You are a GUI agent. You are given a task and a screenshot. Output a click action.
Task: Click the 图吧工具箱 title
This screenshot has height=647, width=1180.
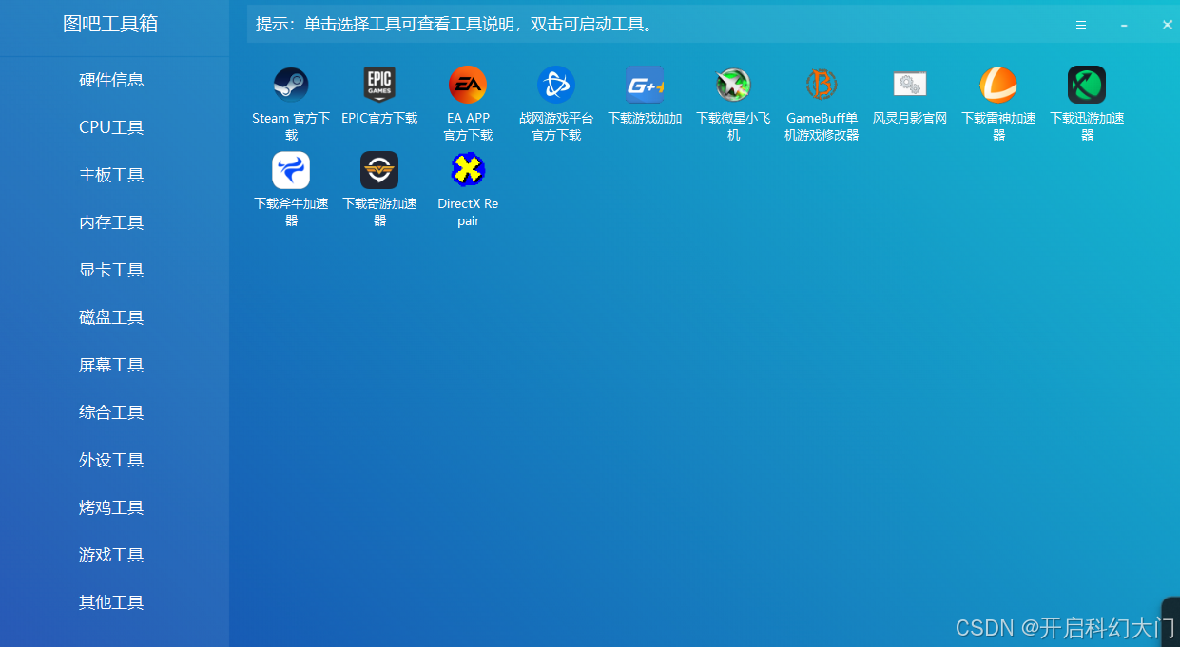(x=110, y=24)
